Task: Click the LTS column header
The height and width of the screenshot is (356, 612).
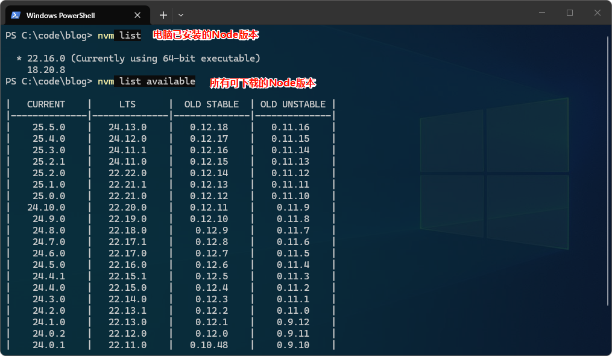Action: [x=127, y=104]
